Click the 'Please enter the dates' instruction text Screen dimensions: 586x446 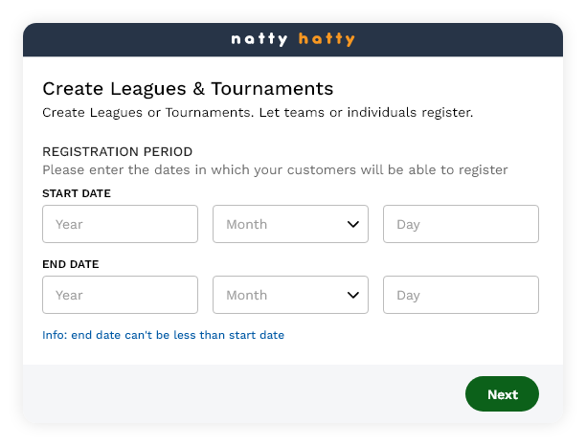(x=274, y=169)
